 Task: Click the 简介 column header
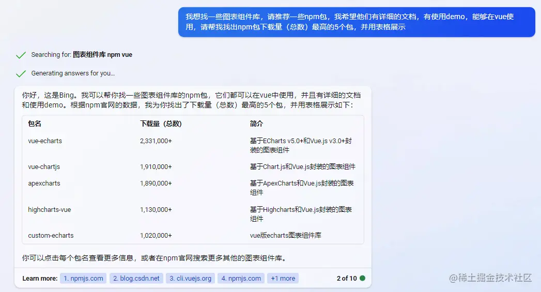coord(256,124)
